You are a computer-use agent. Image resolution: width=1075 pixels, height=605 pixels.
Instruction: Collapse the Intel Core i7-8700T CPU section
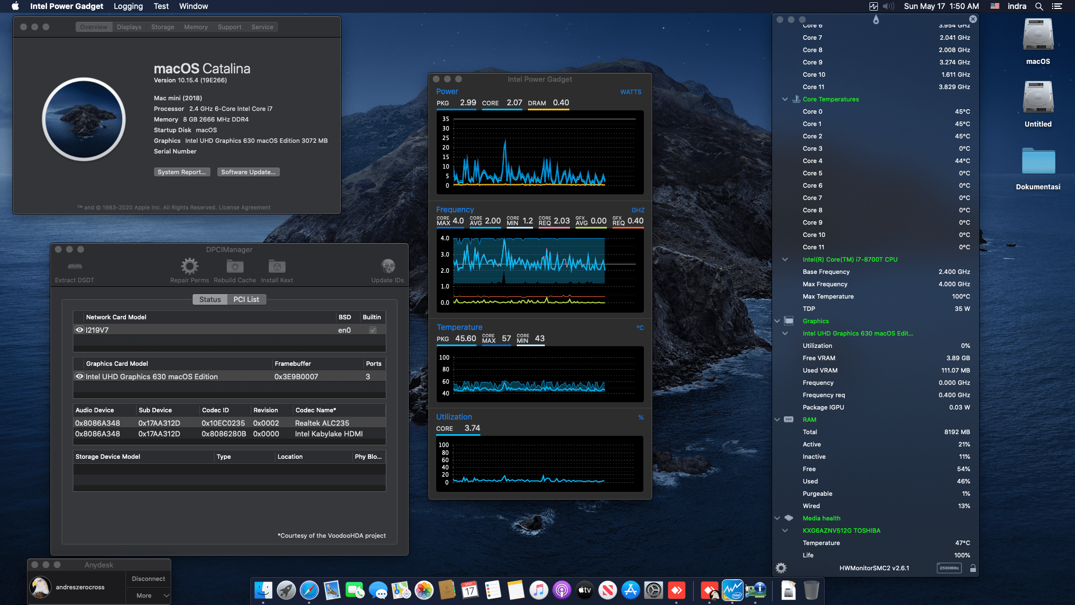(785, 259)
